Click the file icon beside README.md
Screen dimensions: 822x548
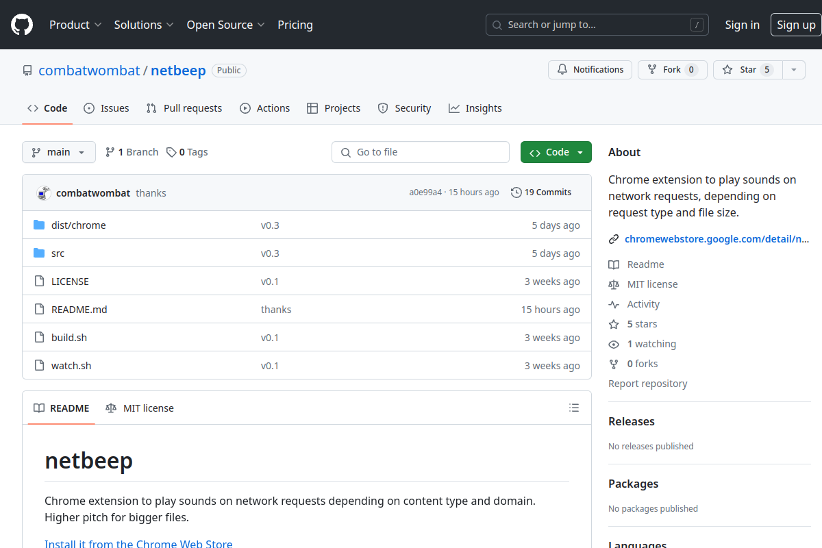click(x=39, y=310)
